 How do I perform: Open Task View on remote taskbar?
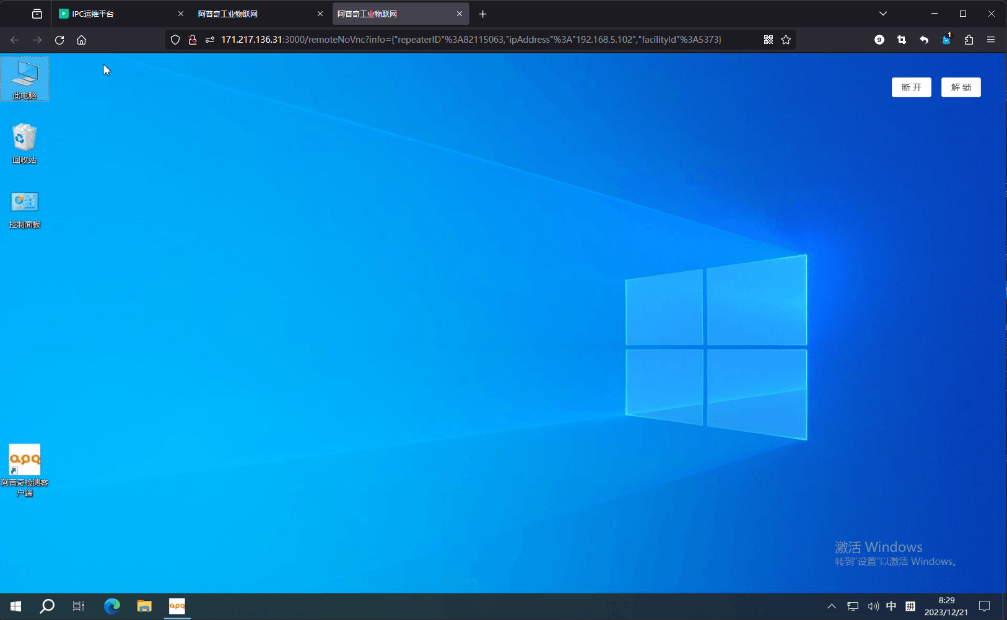[x=79, y=606]
